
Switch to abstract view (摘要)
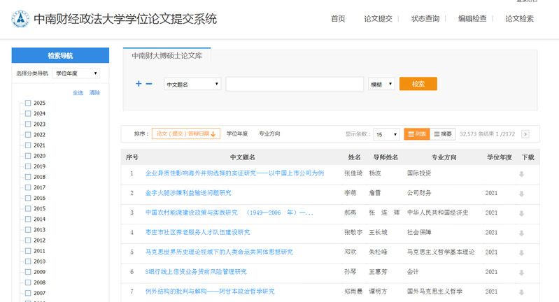click(x=443, y=134)
